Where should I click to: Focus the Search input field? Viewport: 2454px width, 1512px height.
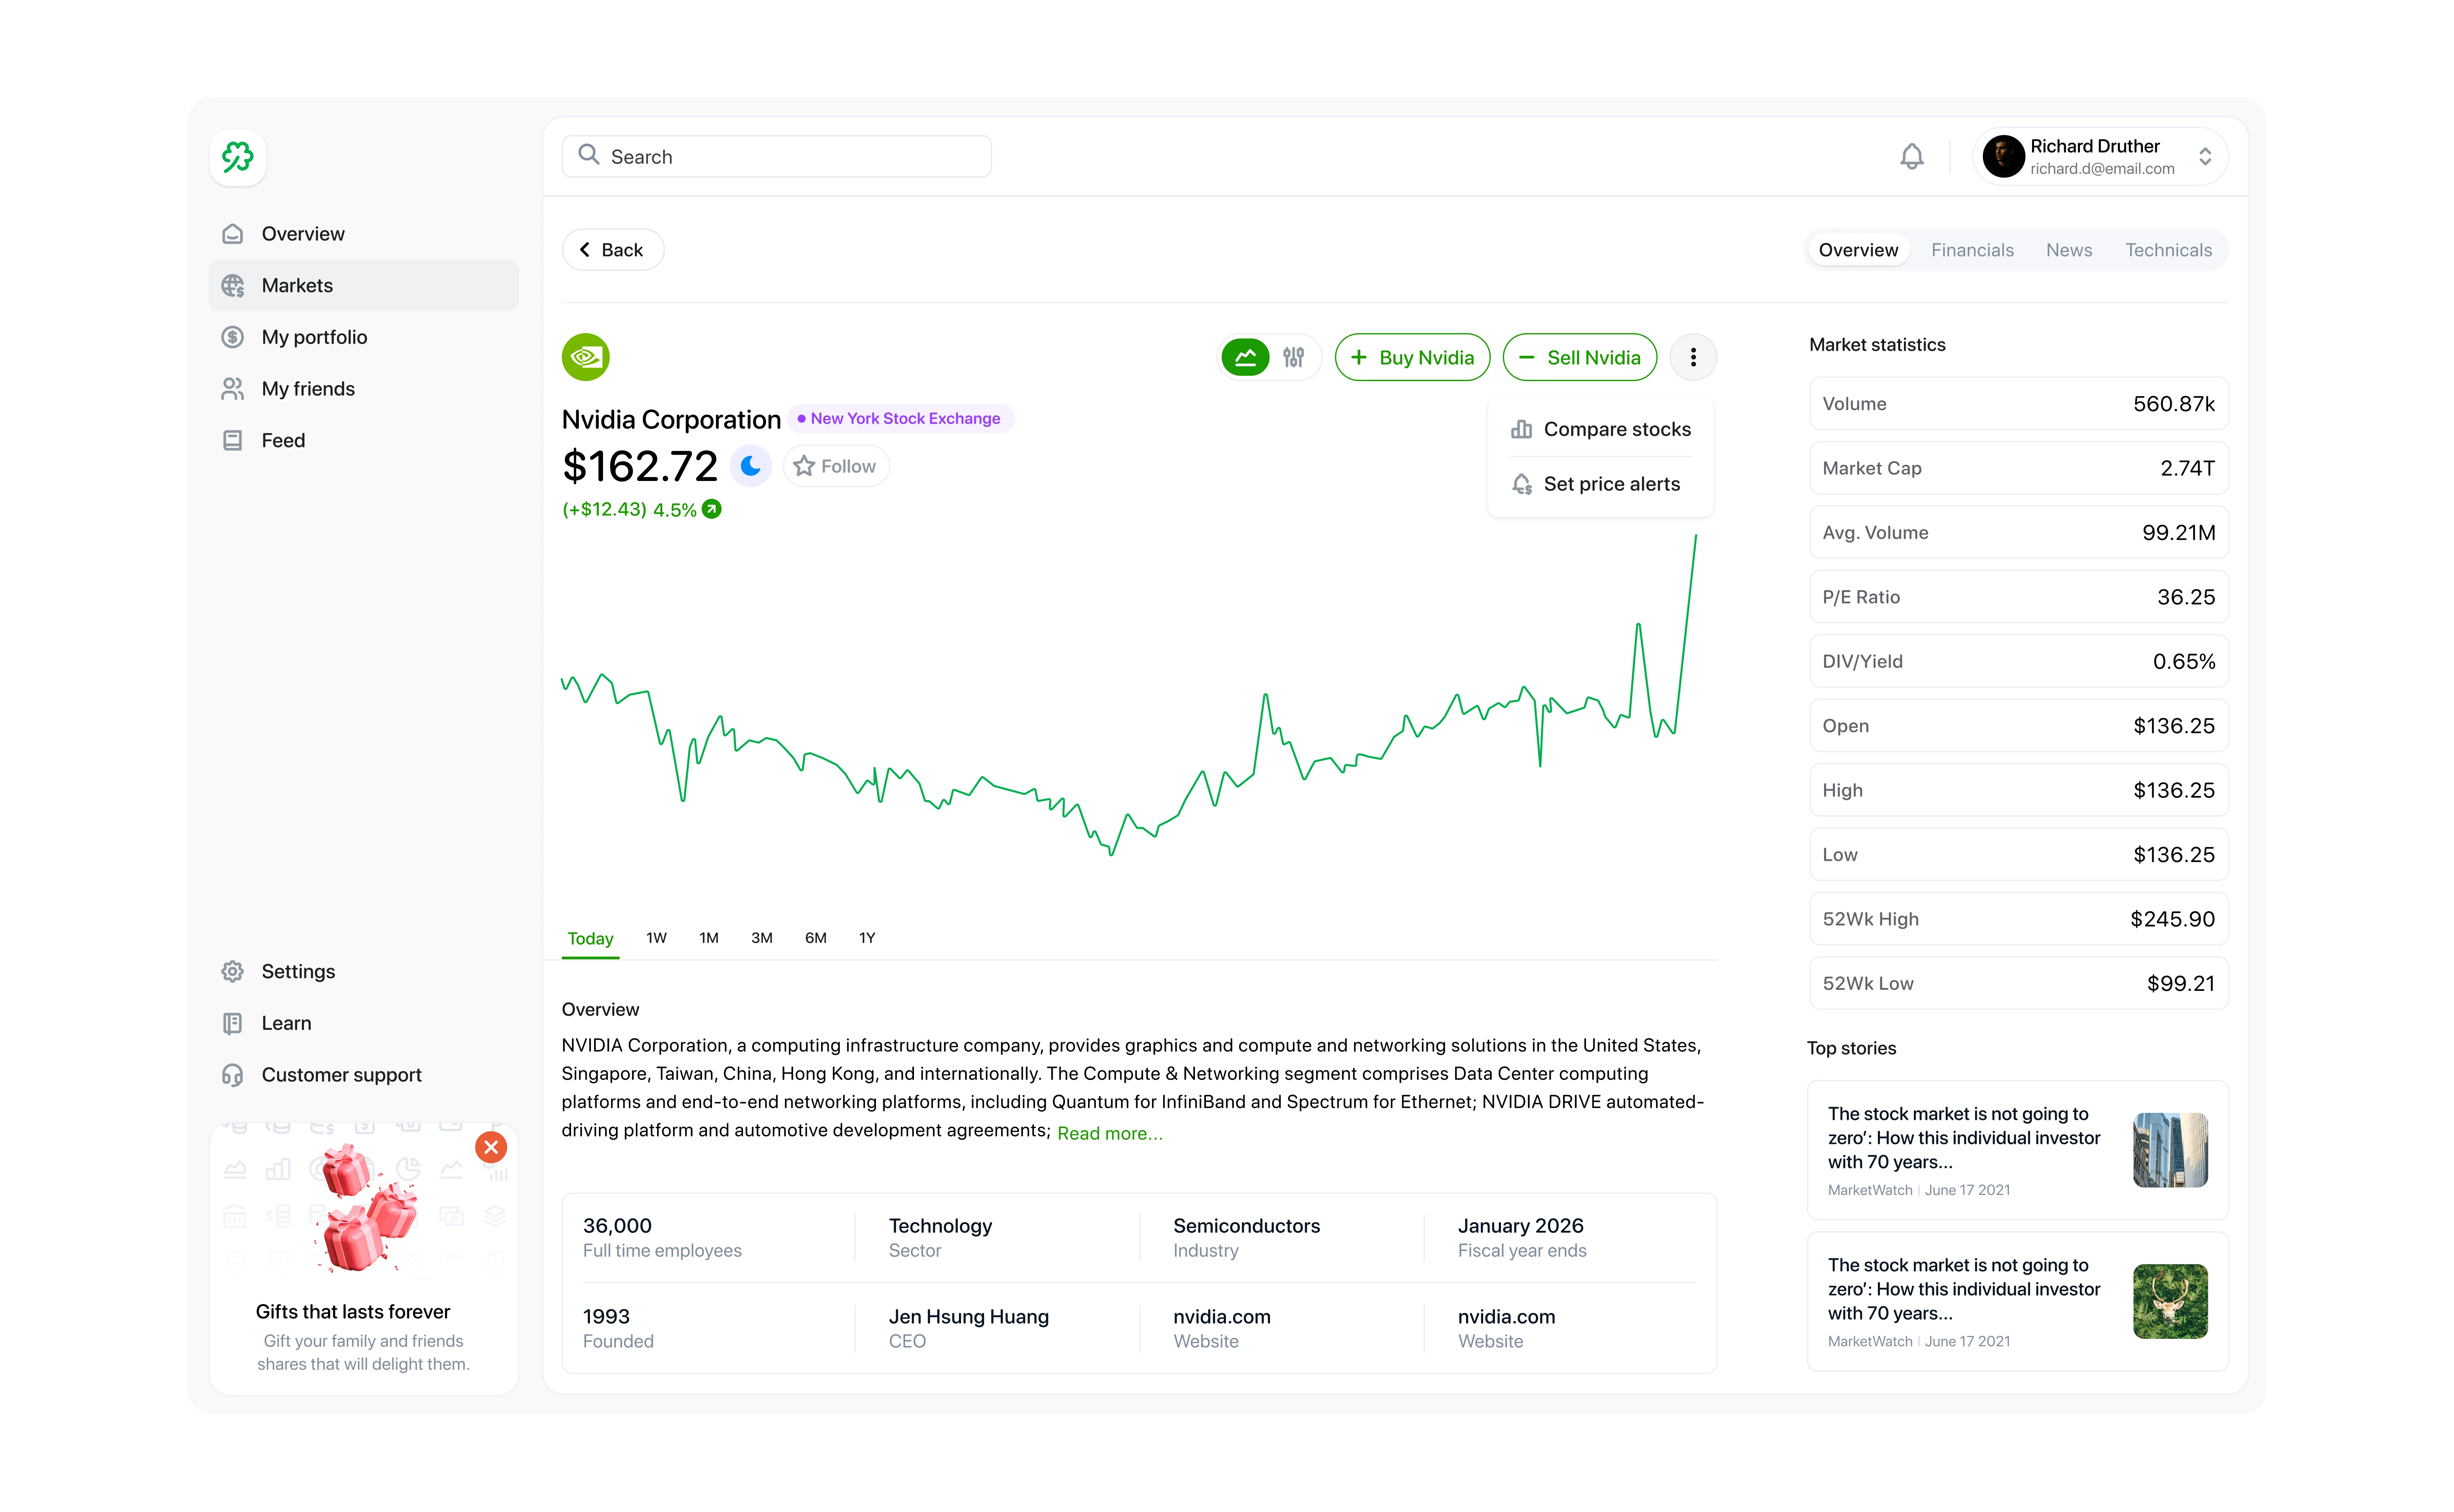776,157
